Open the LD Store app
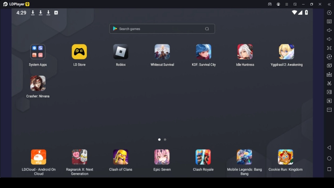334x188 pixels. pos(79,52)
